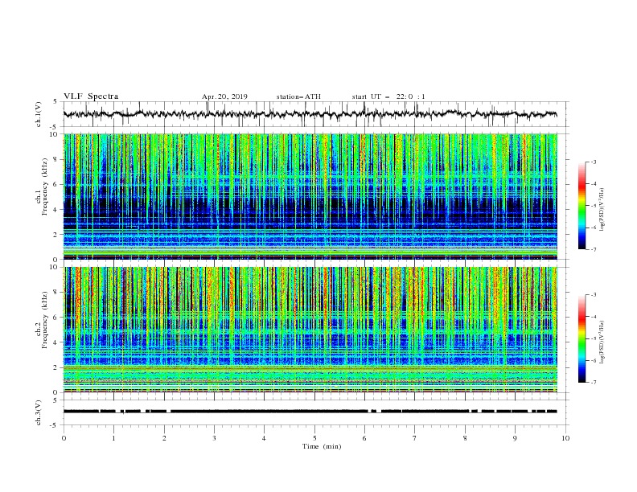Click the "ch.1(V)" waveform axis label
637x492 pixels.
click(x=39, y=114)
